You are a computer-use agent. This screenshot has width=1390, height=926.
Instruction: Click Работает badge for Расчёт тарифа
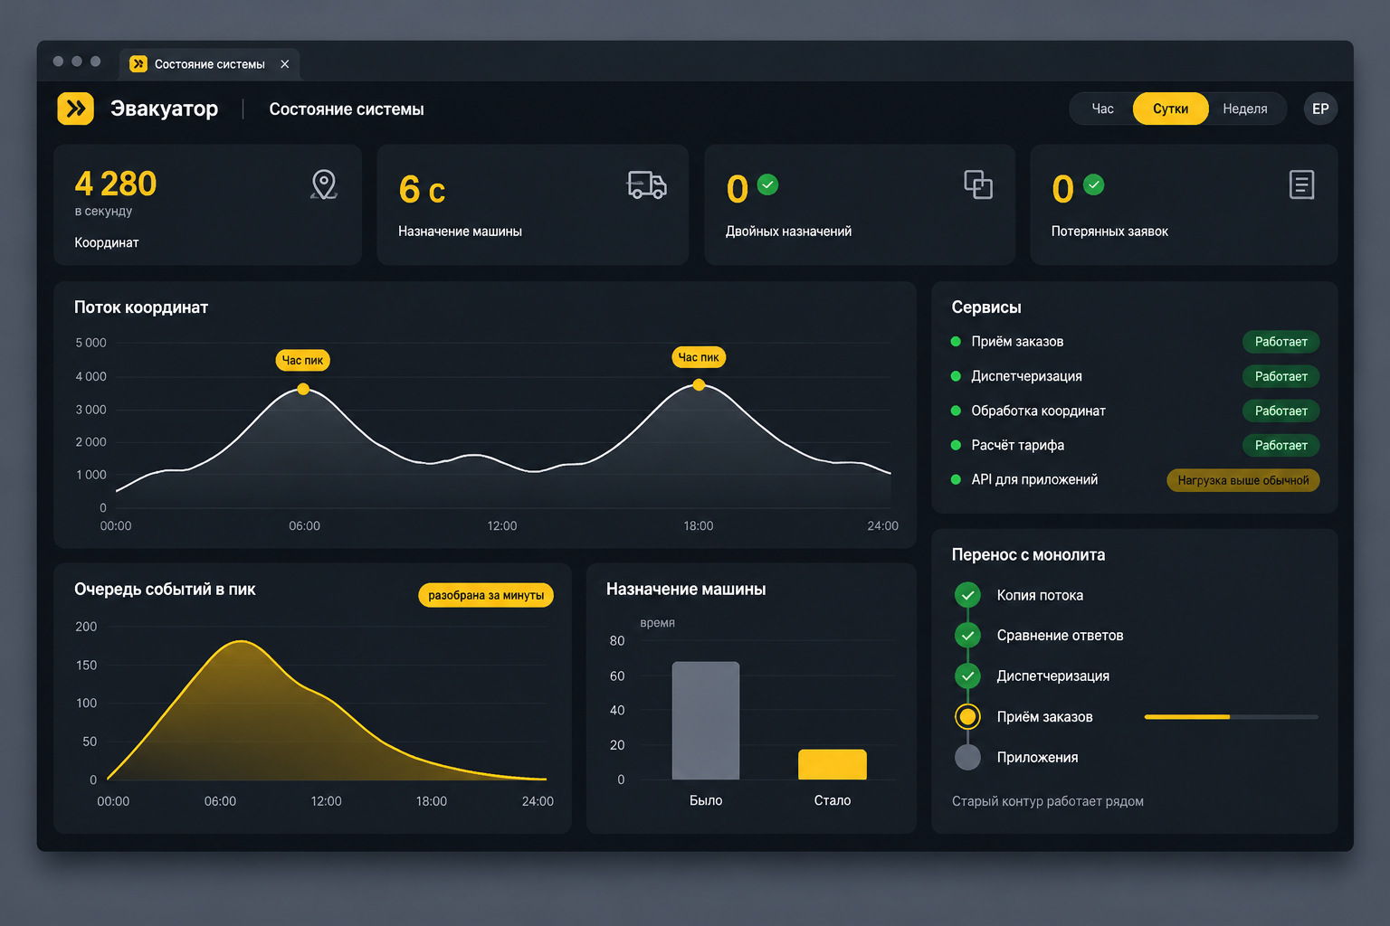[x=1281, y=445]
